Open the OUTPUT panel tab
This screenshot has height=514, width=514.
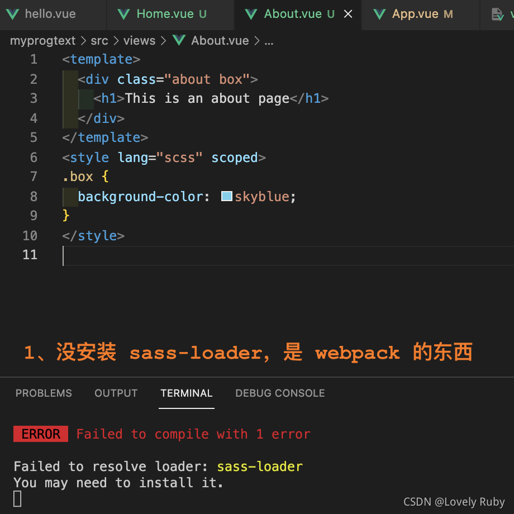coord(116,393)
